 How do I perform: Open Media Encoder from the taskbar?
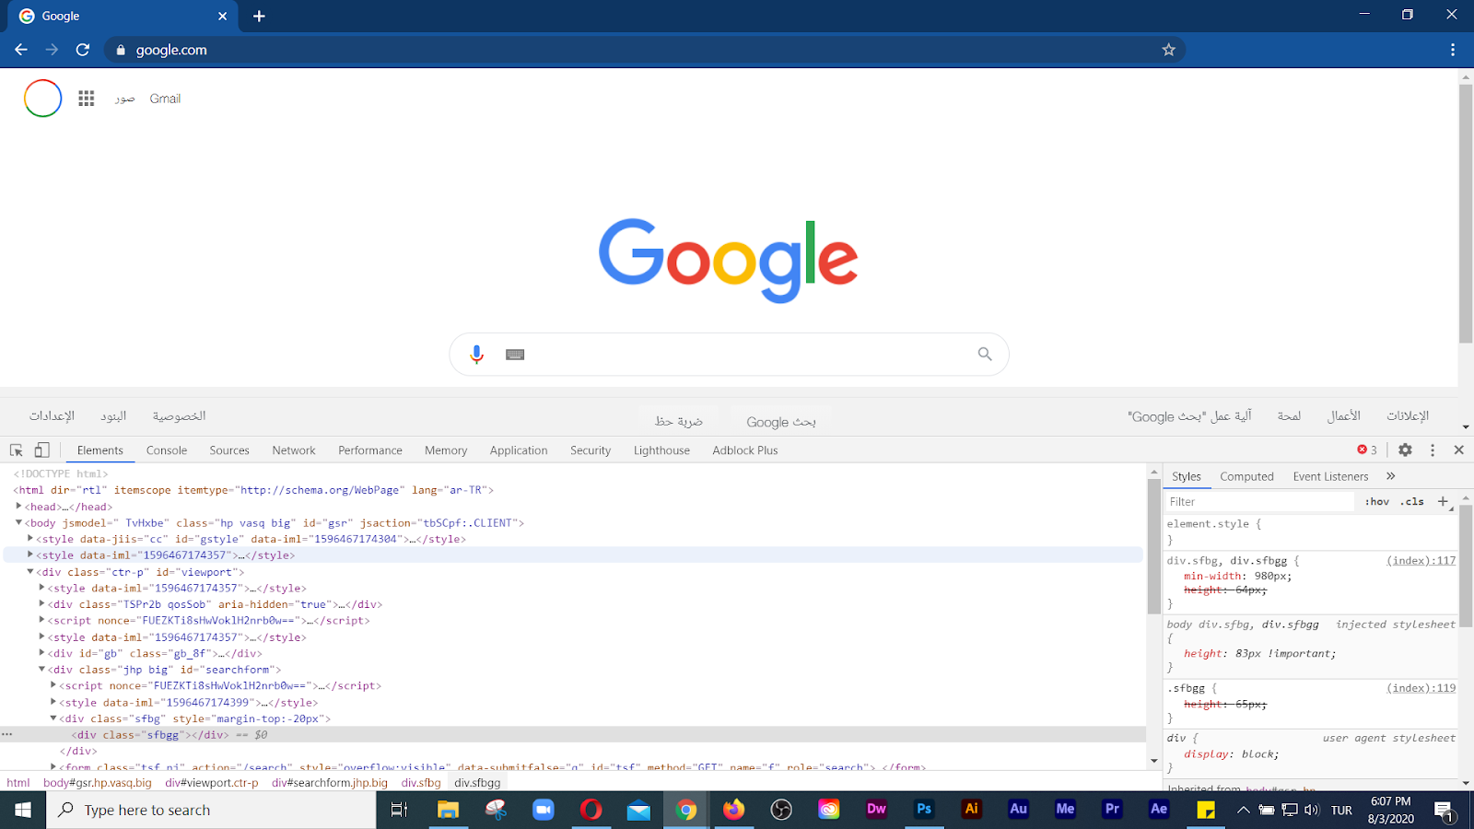[1065, 809]
